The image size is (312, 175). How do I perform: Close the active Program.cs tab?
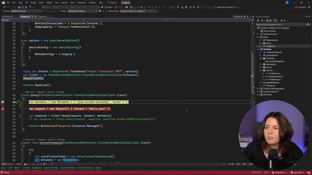(36, 17)
